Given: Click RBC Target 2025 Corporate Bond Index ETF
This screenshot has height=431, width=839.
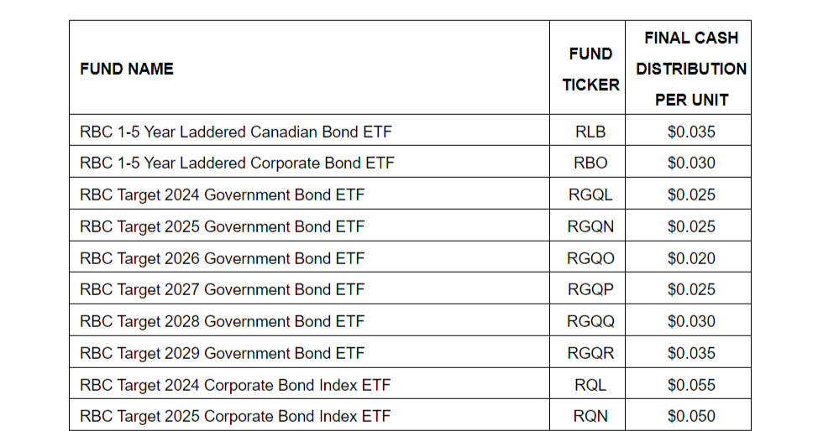Looking at the screenshot, I should point(235,416).
